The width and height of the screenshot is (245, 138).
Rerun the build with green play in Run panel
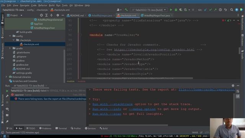pyautogui.click(x=7, y=91)
